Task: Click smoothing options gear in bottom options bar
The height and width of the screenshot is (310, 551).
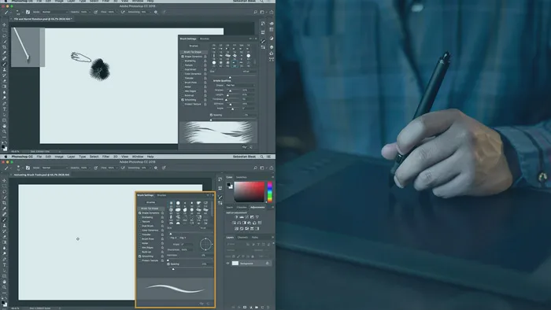Action: (x=156, y=168)
